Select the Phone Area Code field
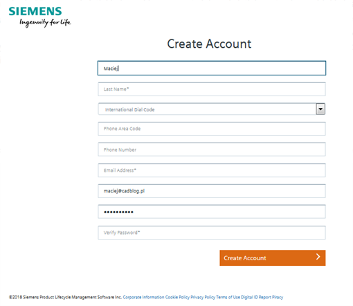The height and width of the screenshot is (306, 353). point(212,129)
